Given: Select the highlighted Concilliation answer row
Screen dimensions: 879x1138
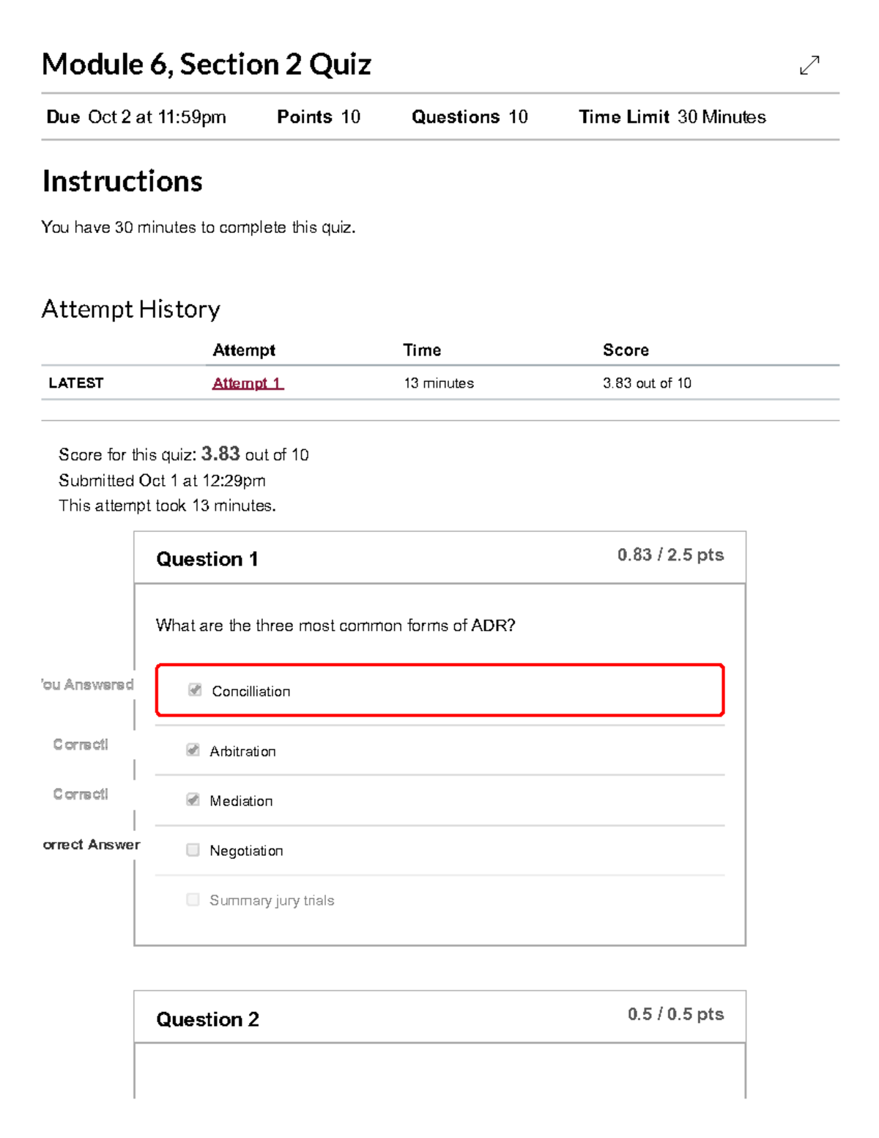Looking at the screenshot, I should [439, 690].
